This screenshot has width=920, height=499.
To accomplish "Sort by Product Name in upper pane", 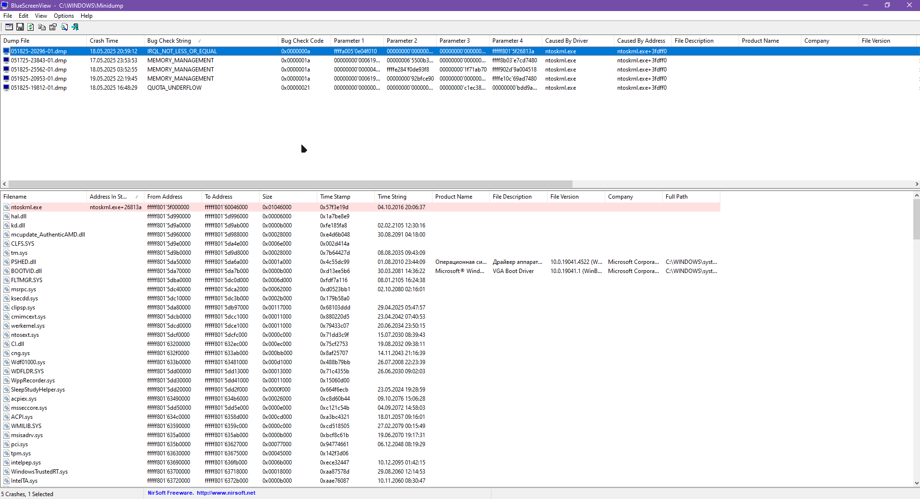I will (770, 41).
